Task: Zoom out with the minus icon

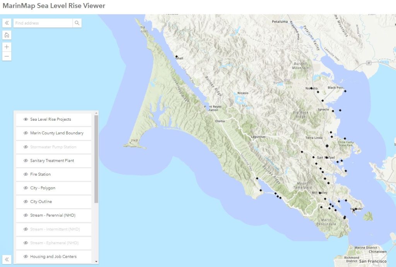Action: [x=6, y=56]
